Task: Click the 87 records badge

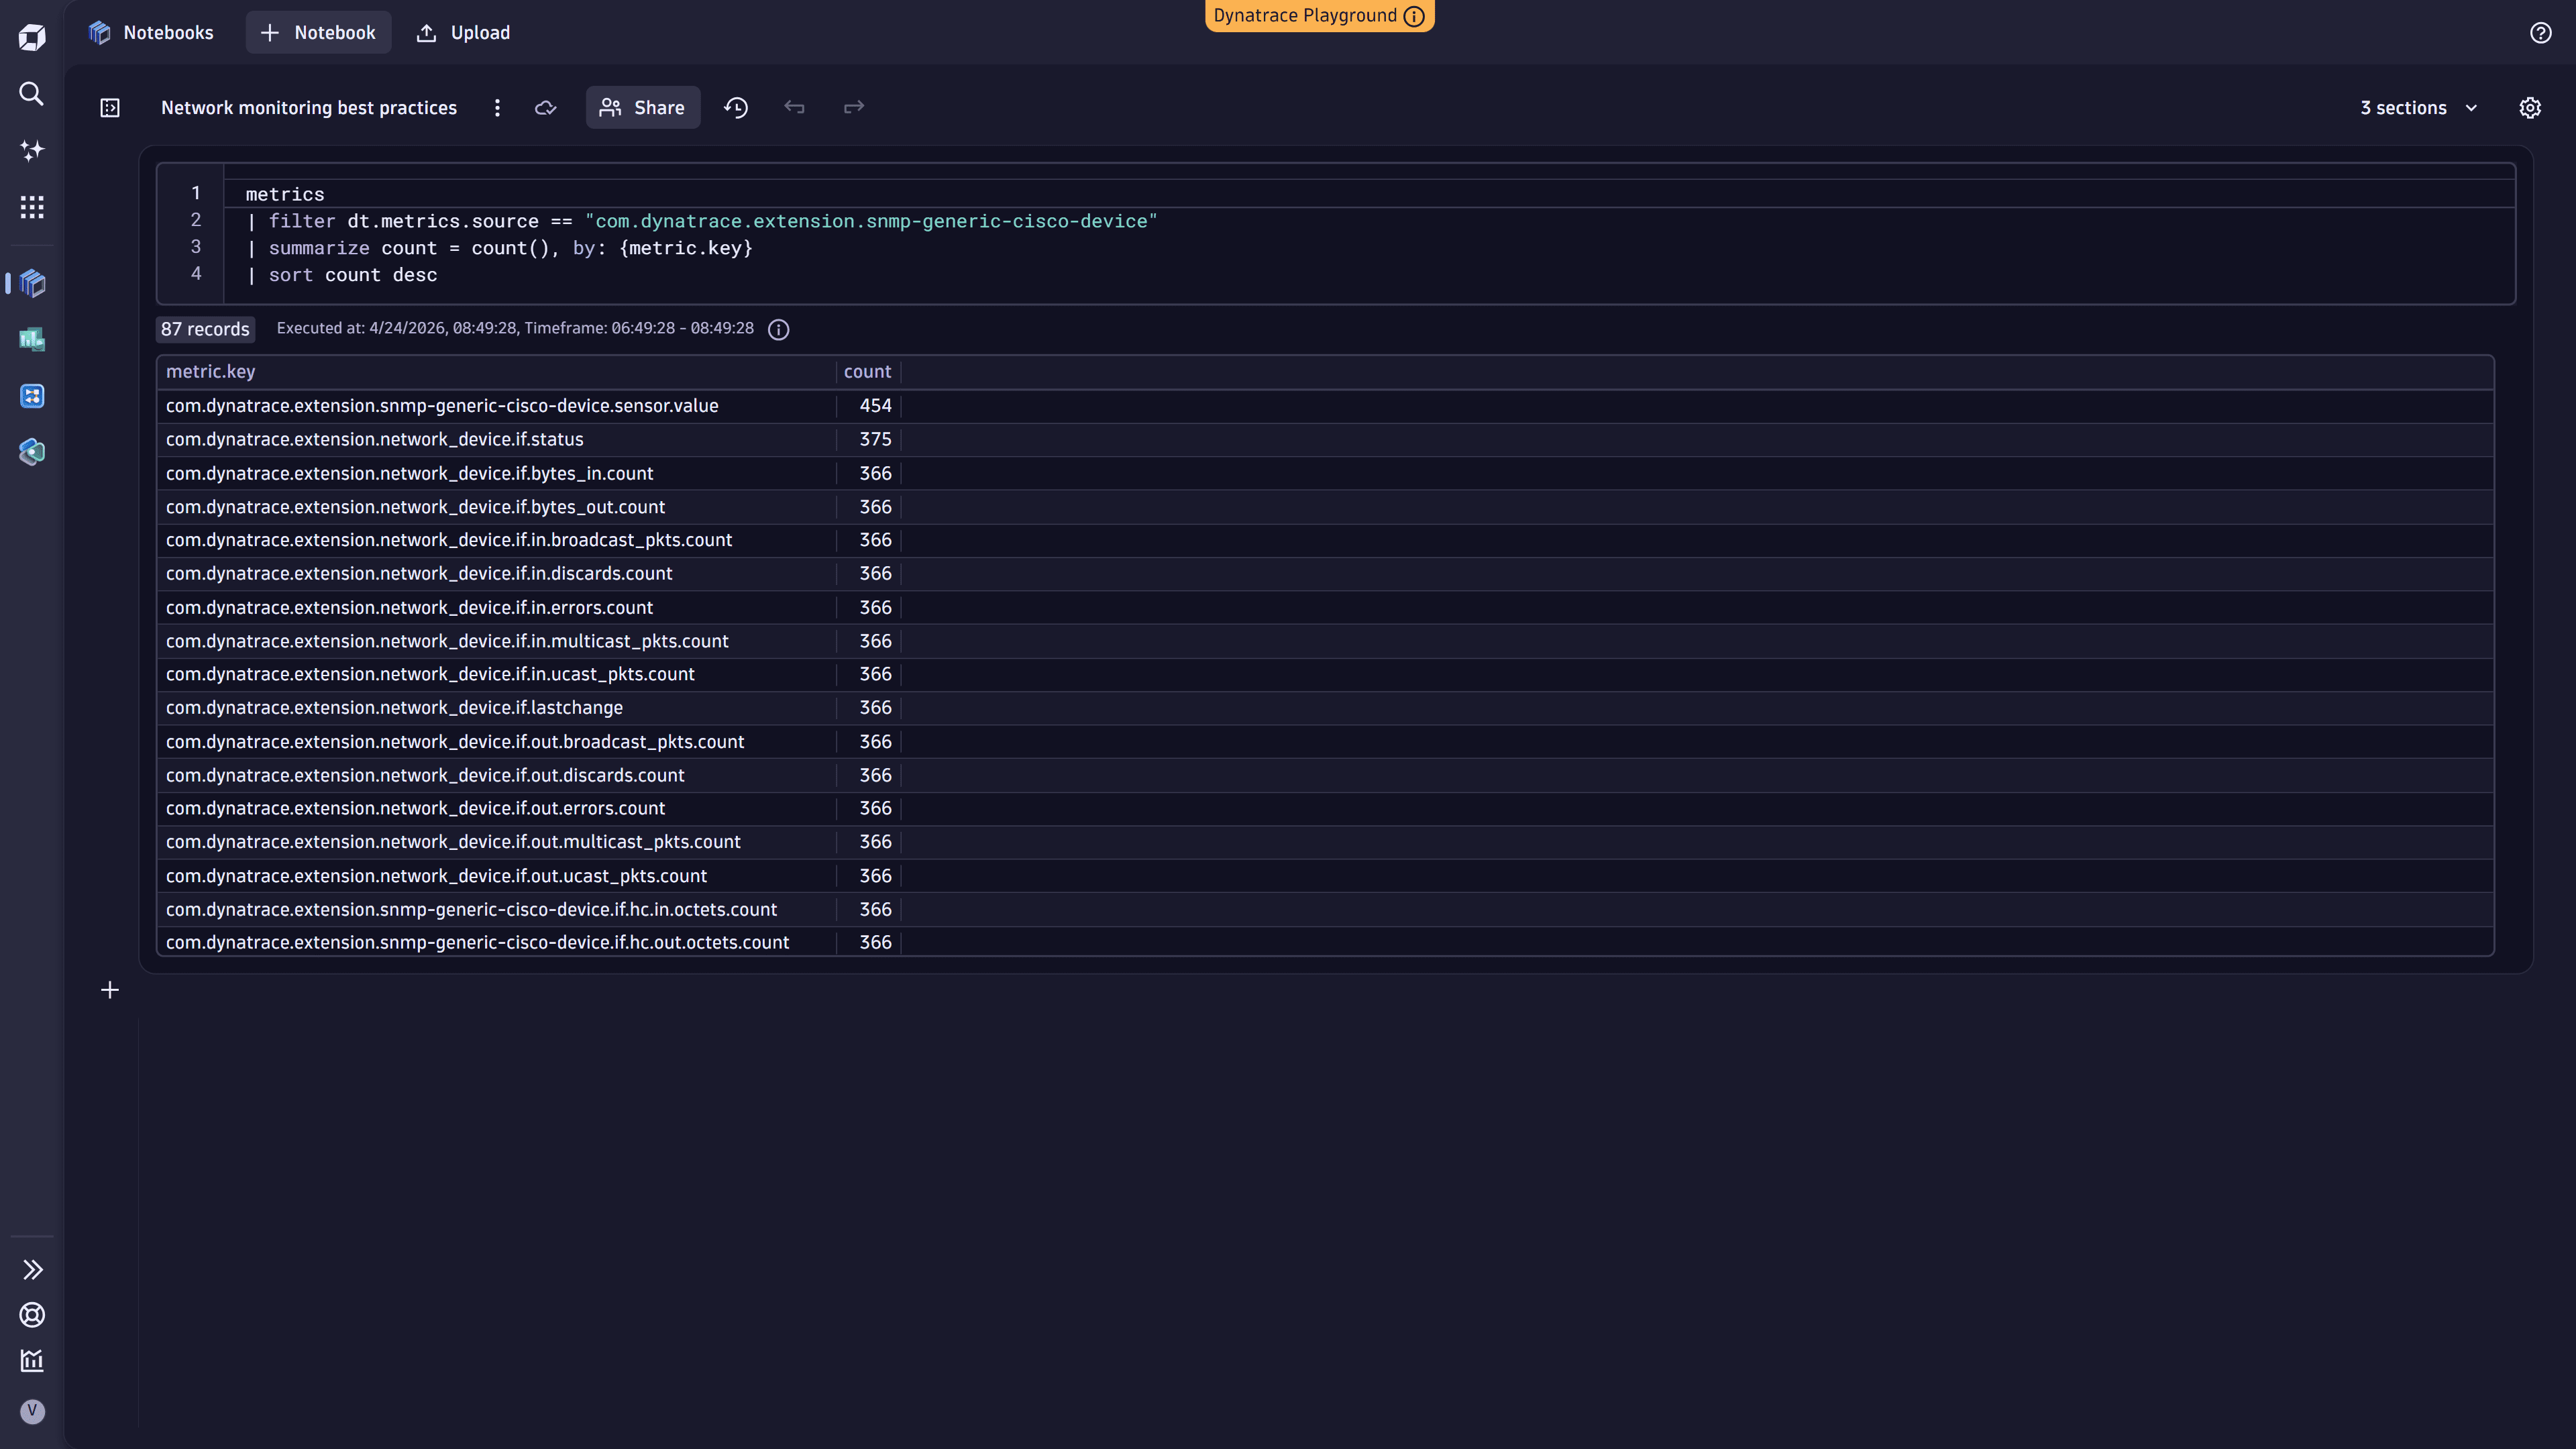Action: click(x=205, y=329)
